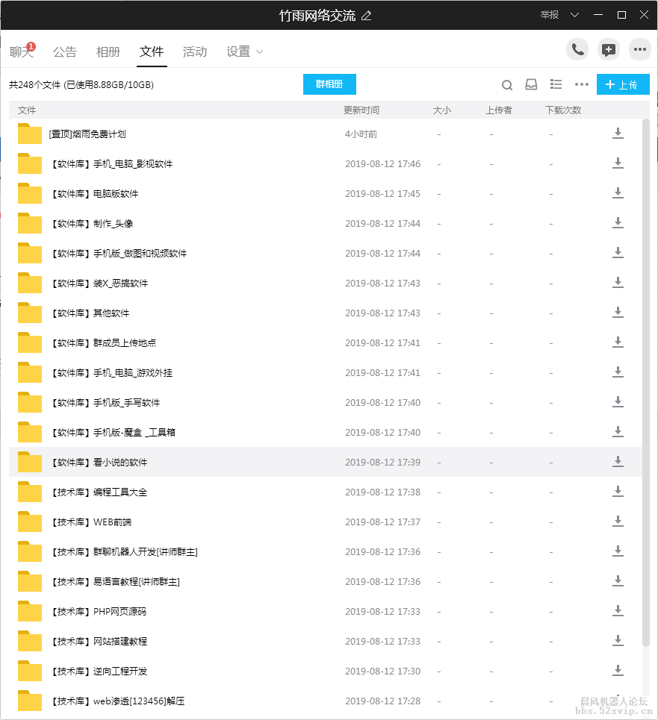The width and height of the screenshot is (658, 720).
Task: Click the search magnifier icon
Action: coord(507,85)
